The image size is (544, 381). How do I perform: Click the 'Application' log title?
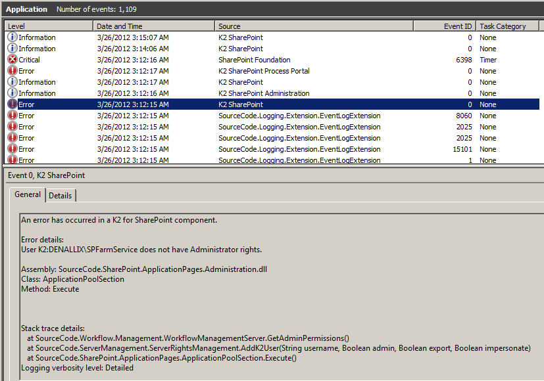[x=26, y=9]
